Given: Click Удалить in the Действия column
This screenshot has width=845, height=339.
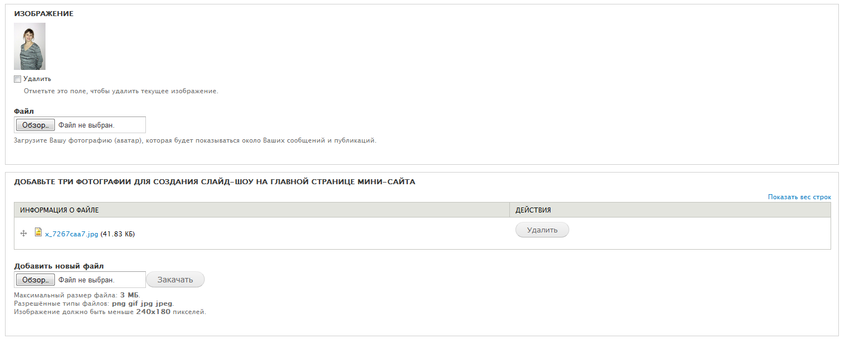Looking at the screenshot, I should click(542, 230).
